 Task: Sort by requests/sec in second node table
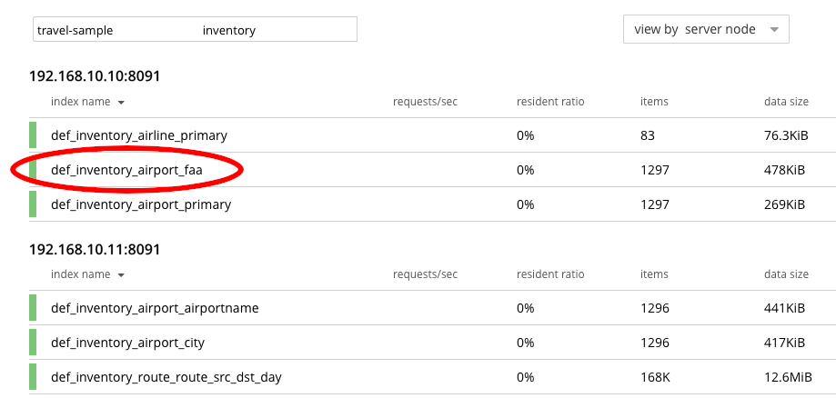coord(425,274)
